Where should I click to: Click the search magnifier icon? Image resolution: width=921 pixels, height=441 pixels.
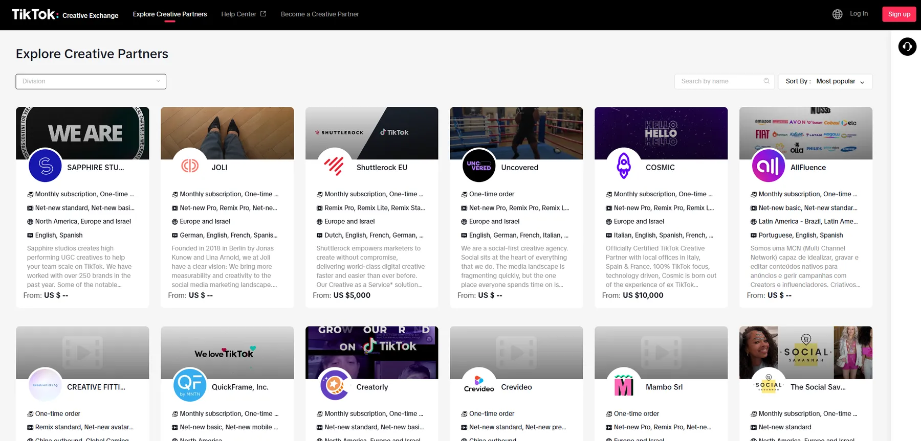point(766,81)
